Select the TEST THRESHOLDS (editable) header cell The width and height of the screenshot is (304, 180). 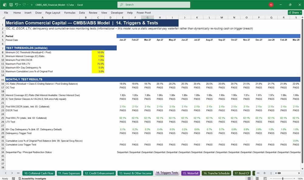coord(61,48)
